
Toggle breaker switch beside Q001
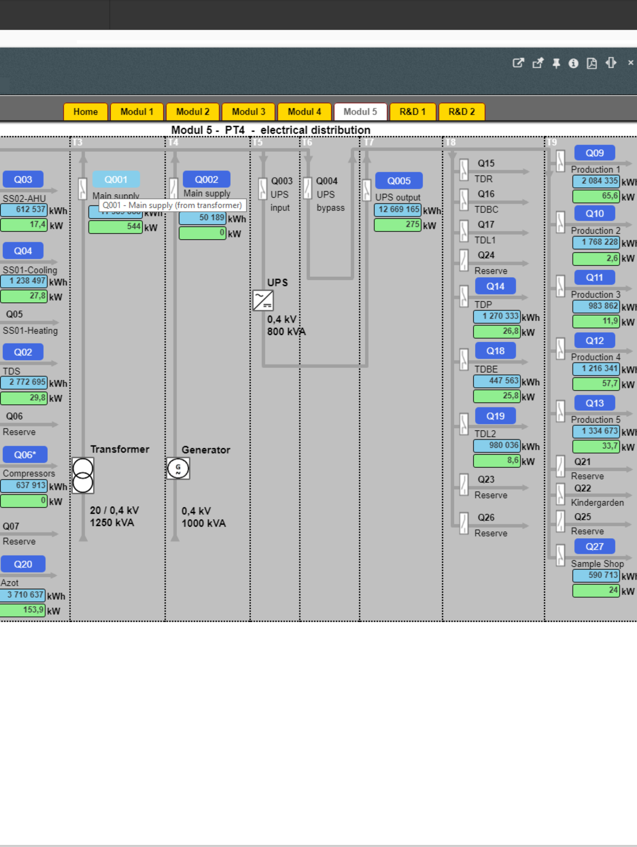82,189
